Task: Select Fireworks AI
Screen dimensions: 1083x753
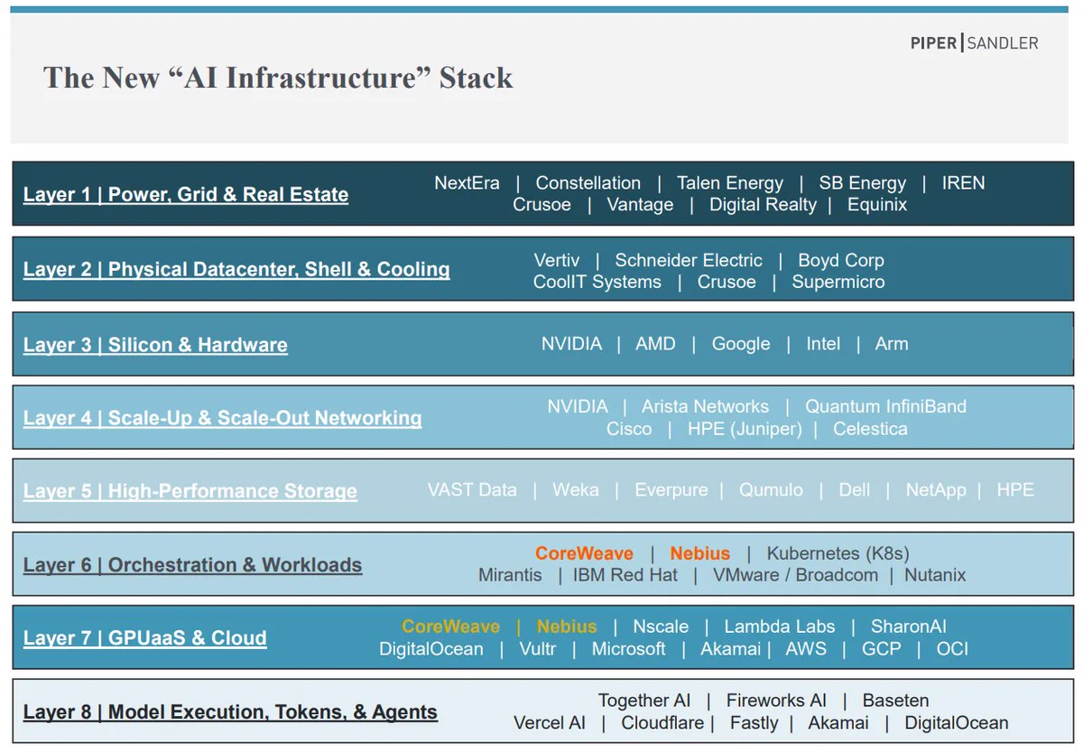Action: pyautogui.click(x=776, y=701)
